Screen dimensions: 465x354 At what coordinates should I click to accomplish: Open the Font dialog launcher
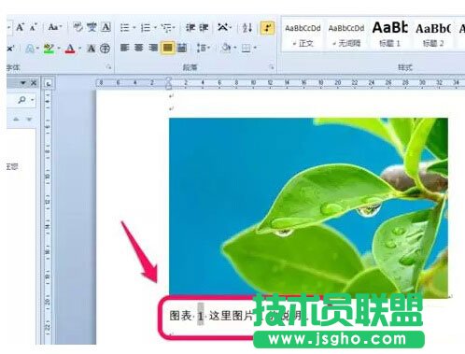108,66
